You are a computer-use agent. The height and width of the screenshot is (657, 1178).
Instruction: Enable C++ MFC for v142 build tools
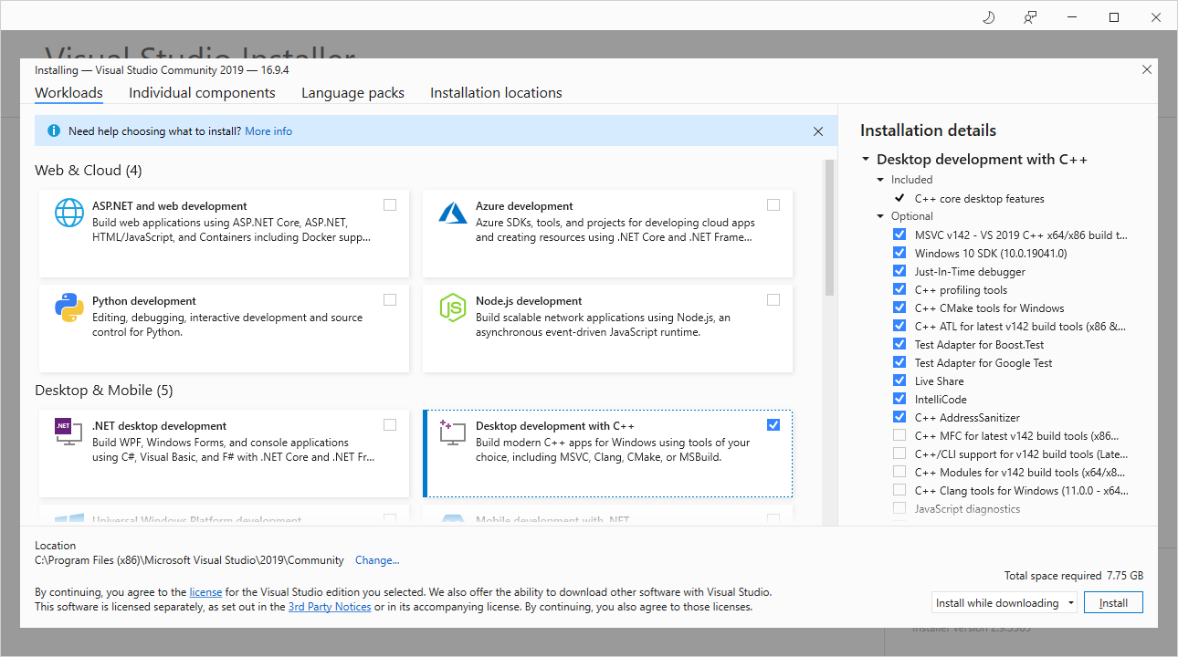click(x=899, y=435)
